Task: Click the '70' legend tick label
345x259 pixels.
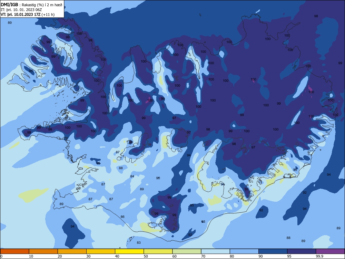Action: pos(203,256)
